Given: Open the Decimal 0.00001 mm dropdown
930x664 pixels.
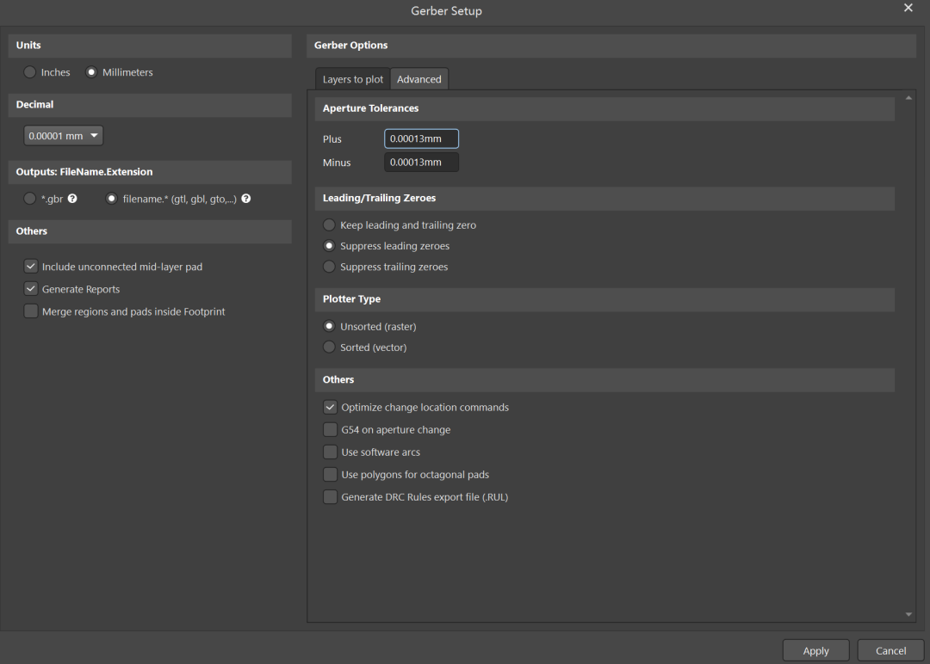Looking at the screenshot, I should click(x=64, y=136).
